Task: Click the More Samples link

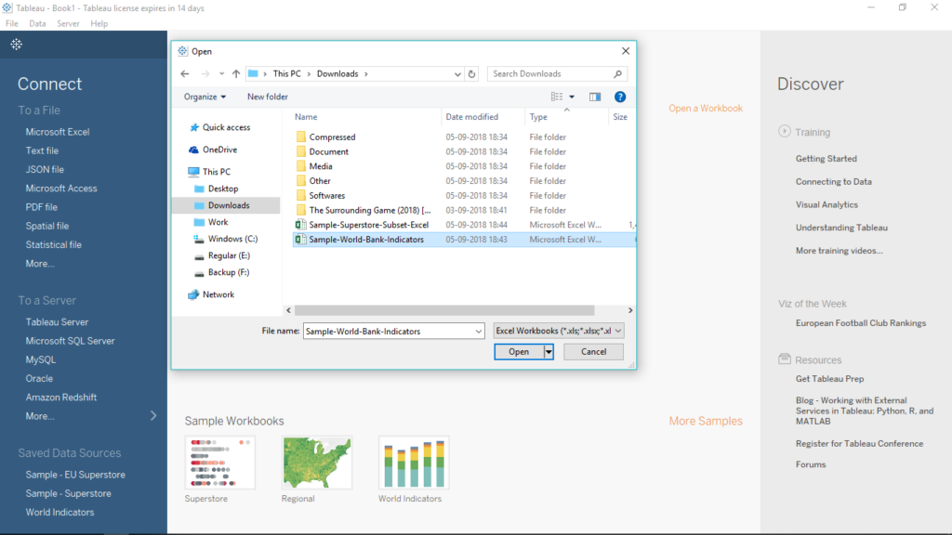Action: click(x=706, y=422)
